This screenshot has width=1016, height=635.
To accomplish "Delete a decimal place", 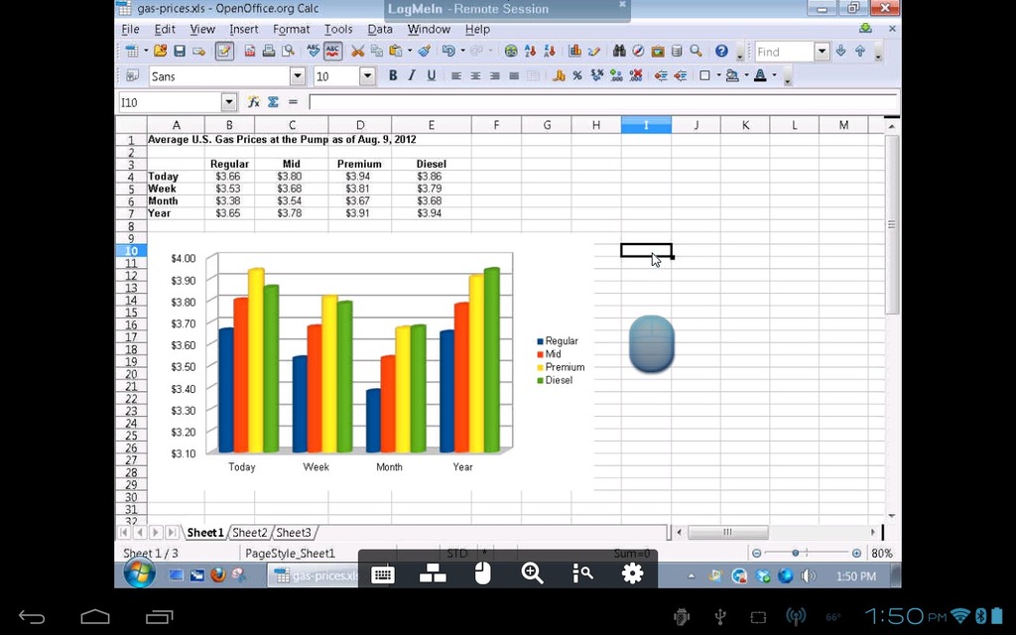I will [x=636, y=75].
